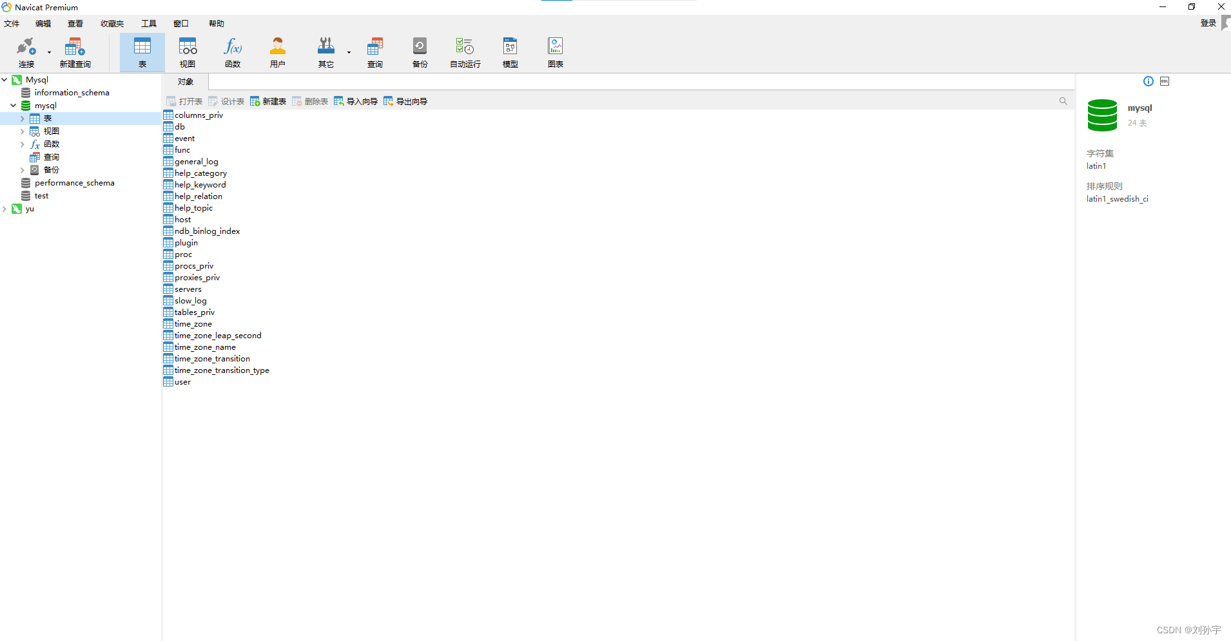
Task: Collapse the mysql database node
Action: tap(14, 106)
